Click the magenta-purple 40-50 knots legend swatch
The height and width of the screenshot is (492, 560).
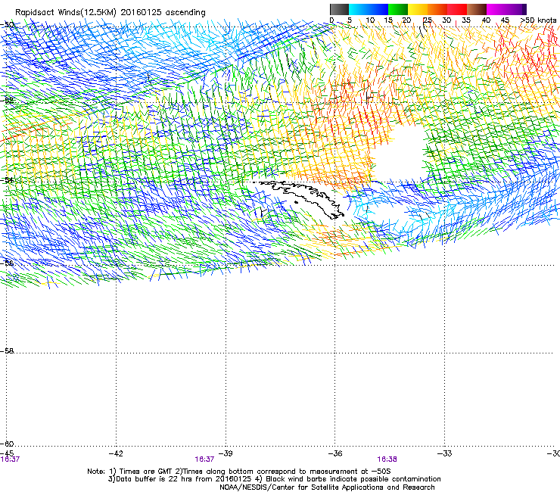coord(506,9)
